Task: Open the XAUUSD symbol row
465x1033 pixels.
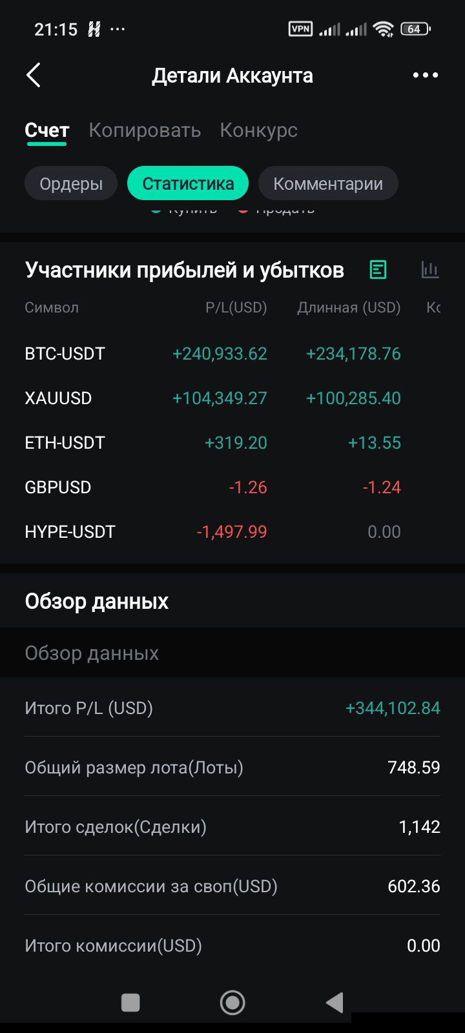Action: [x=232, y=398]
